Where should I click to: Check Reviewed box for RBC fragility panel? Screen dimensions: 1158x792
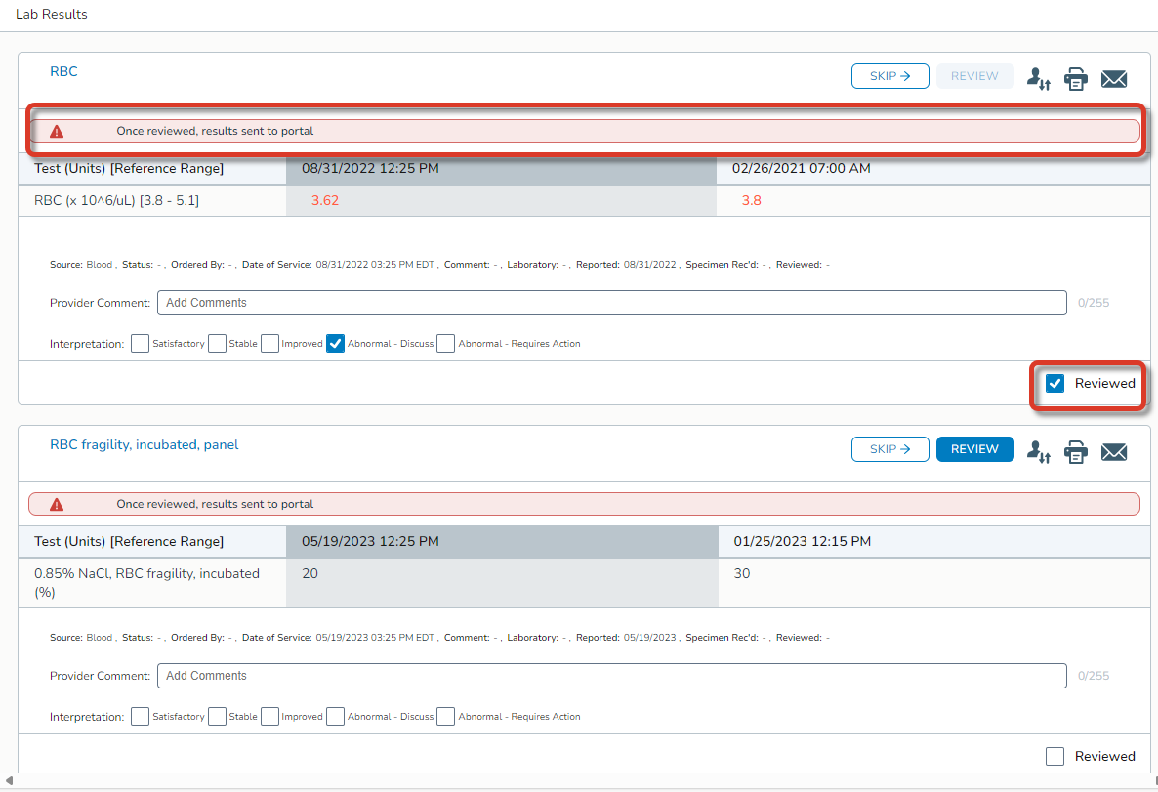click(1055, 756)
